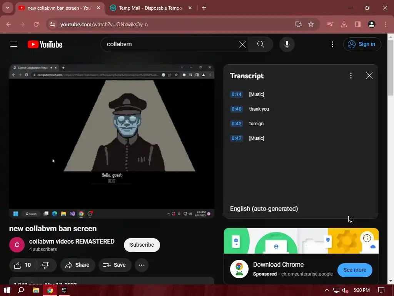Screen dimensions: 394x296
Task: Start voice search with microphone
Action: 287,44
